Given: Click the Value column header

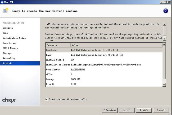Looking at the screenshot, I should tap(116, 45).
